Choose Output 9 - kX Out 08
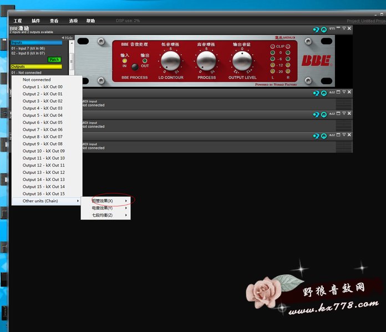The image size is (386, 332). (47, 144)
